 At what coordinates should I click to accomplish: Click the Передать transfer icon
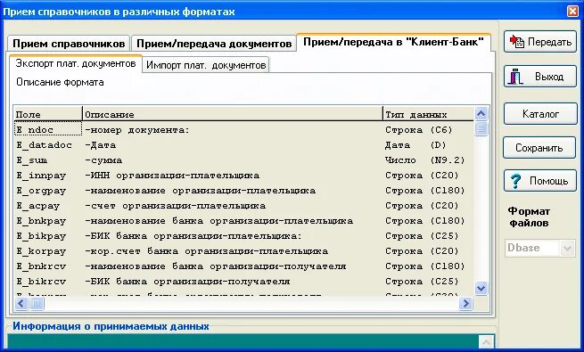click(x=517, y=42)
